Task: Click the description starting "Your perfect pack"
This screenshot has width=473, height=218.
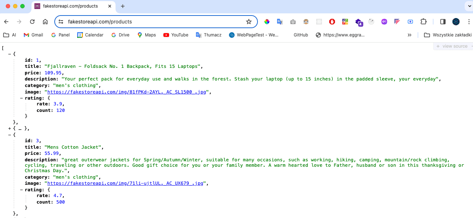Action: point(250,79)
